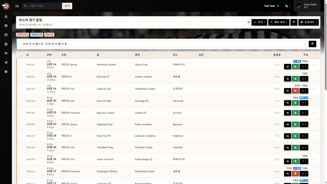Click the 메모 — 2 badge on game 9002104
The height and width of the screenshot is (184, 327).
tap(304, 98)
